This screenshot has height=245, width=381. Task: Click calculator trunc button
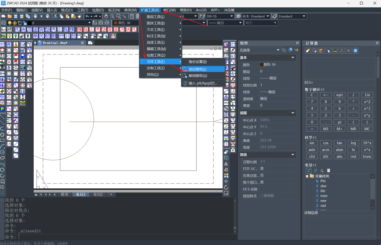(x=367, y=157)
